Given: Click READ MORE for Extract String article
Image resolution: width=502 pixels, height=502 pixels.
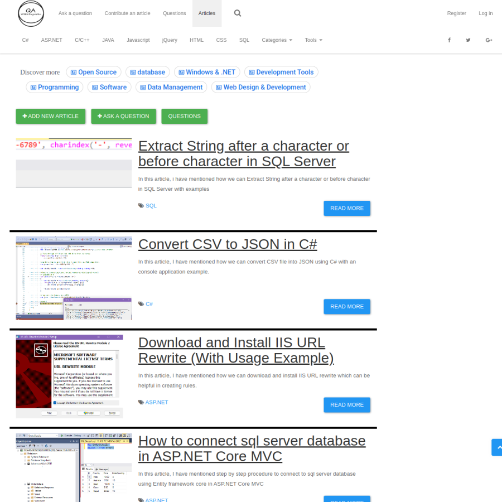Looking at the screenshot, I should (x=347, y=209).
